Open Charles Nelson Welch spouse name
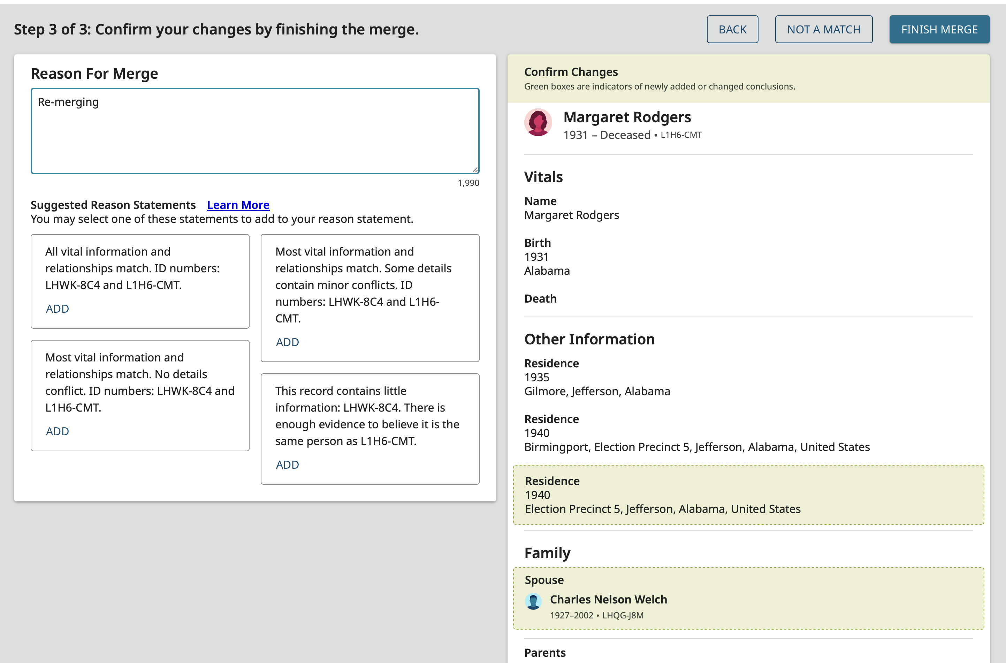1006x663 pixels. point(608,600)
